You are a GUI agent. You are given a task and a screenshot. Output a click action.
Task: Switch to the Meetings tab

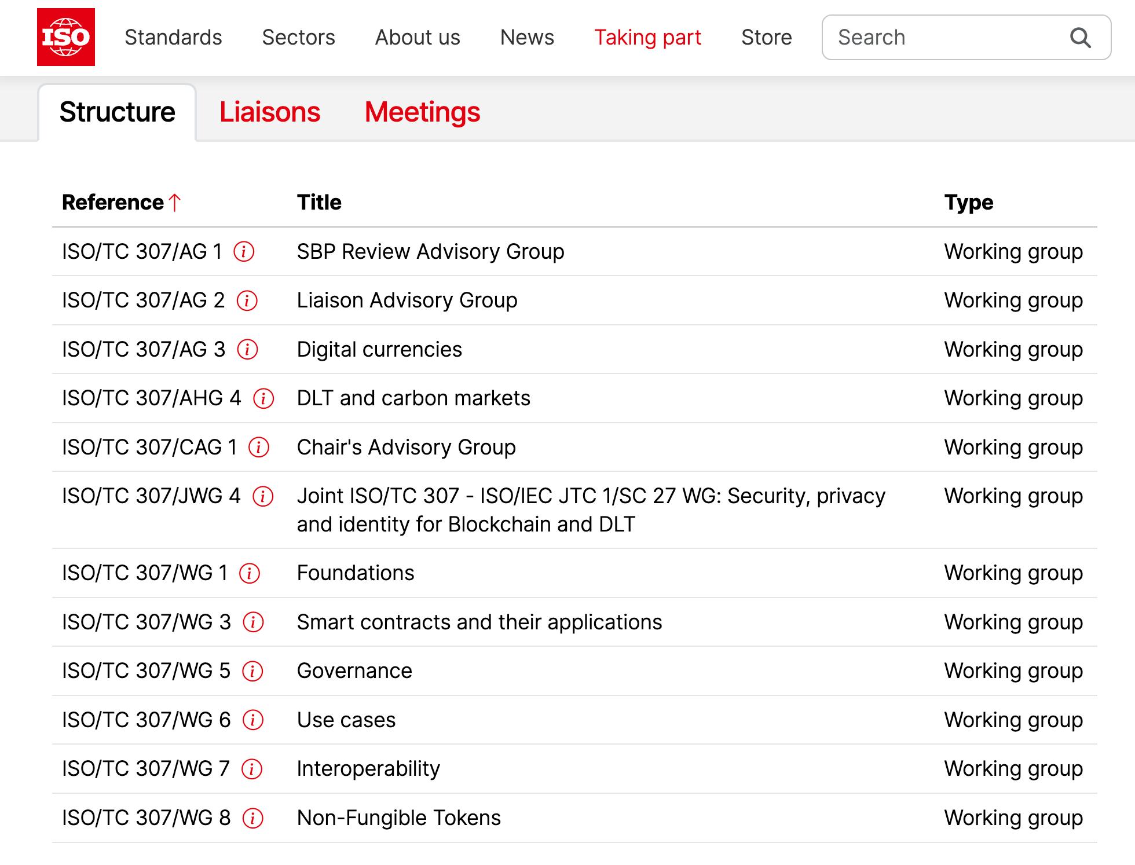pyautogui.click(x=422, y=112)
